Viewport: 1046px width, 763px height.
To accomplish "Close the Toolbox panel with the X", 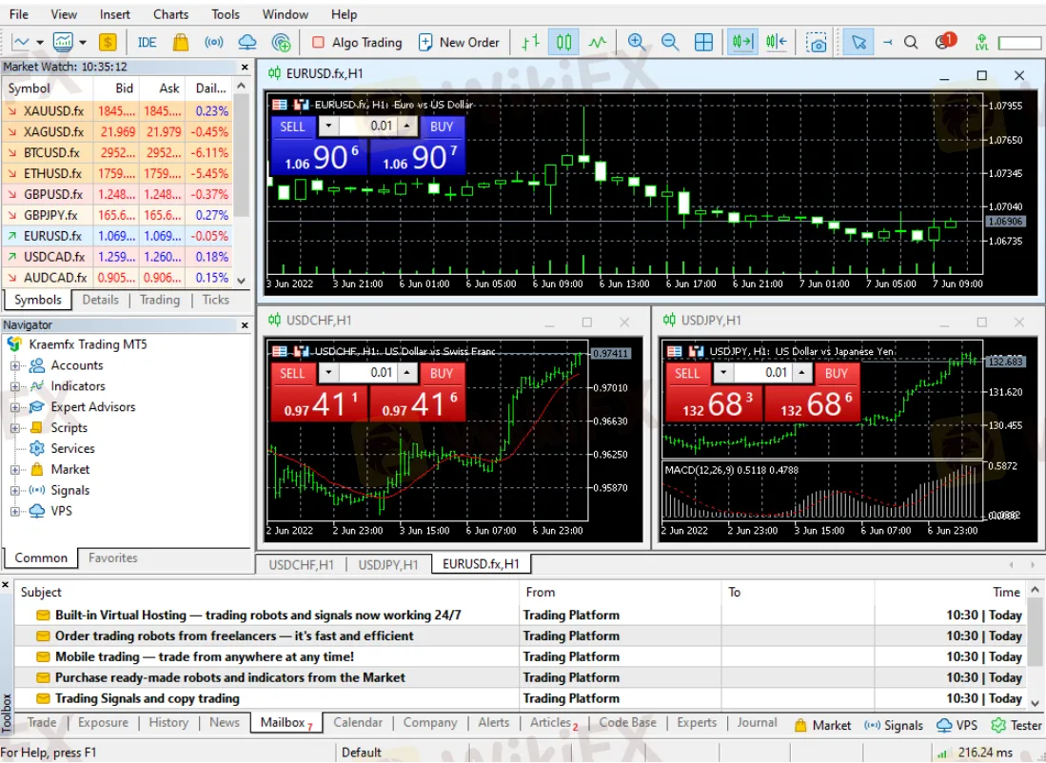I will (6, 585).
